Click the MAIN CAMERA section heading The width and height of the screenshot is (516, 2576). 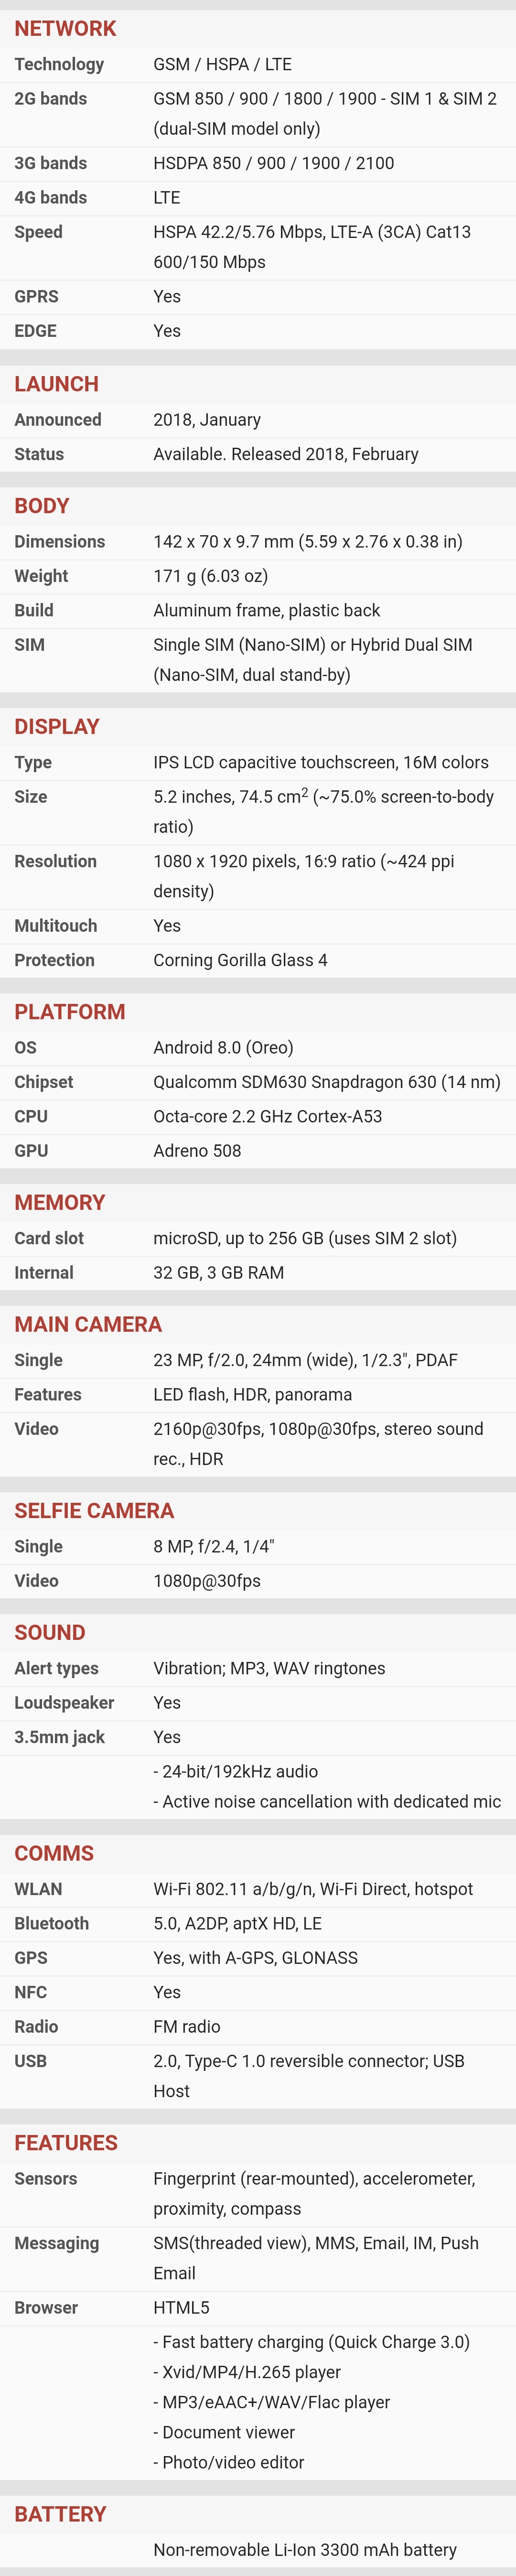[88, 1325]
